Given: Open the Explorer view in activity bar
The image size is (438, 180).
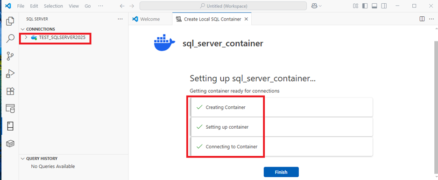Looking at the screenshot, I should (x=10, y=21).
